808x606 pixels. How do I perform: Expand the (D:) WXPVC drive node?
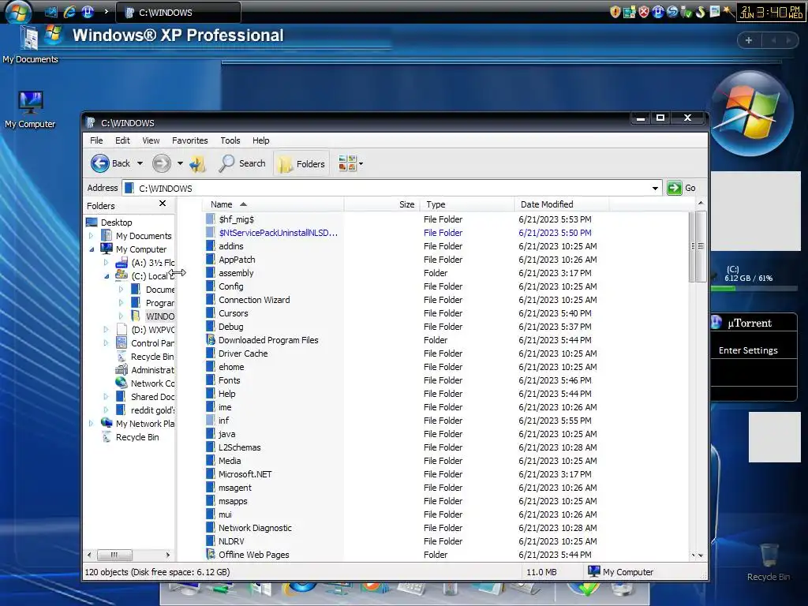coord(107,329)
